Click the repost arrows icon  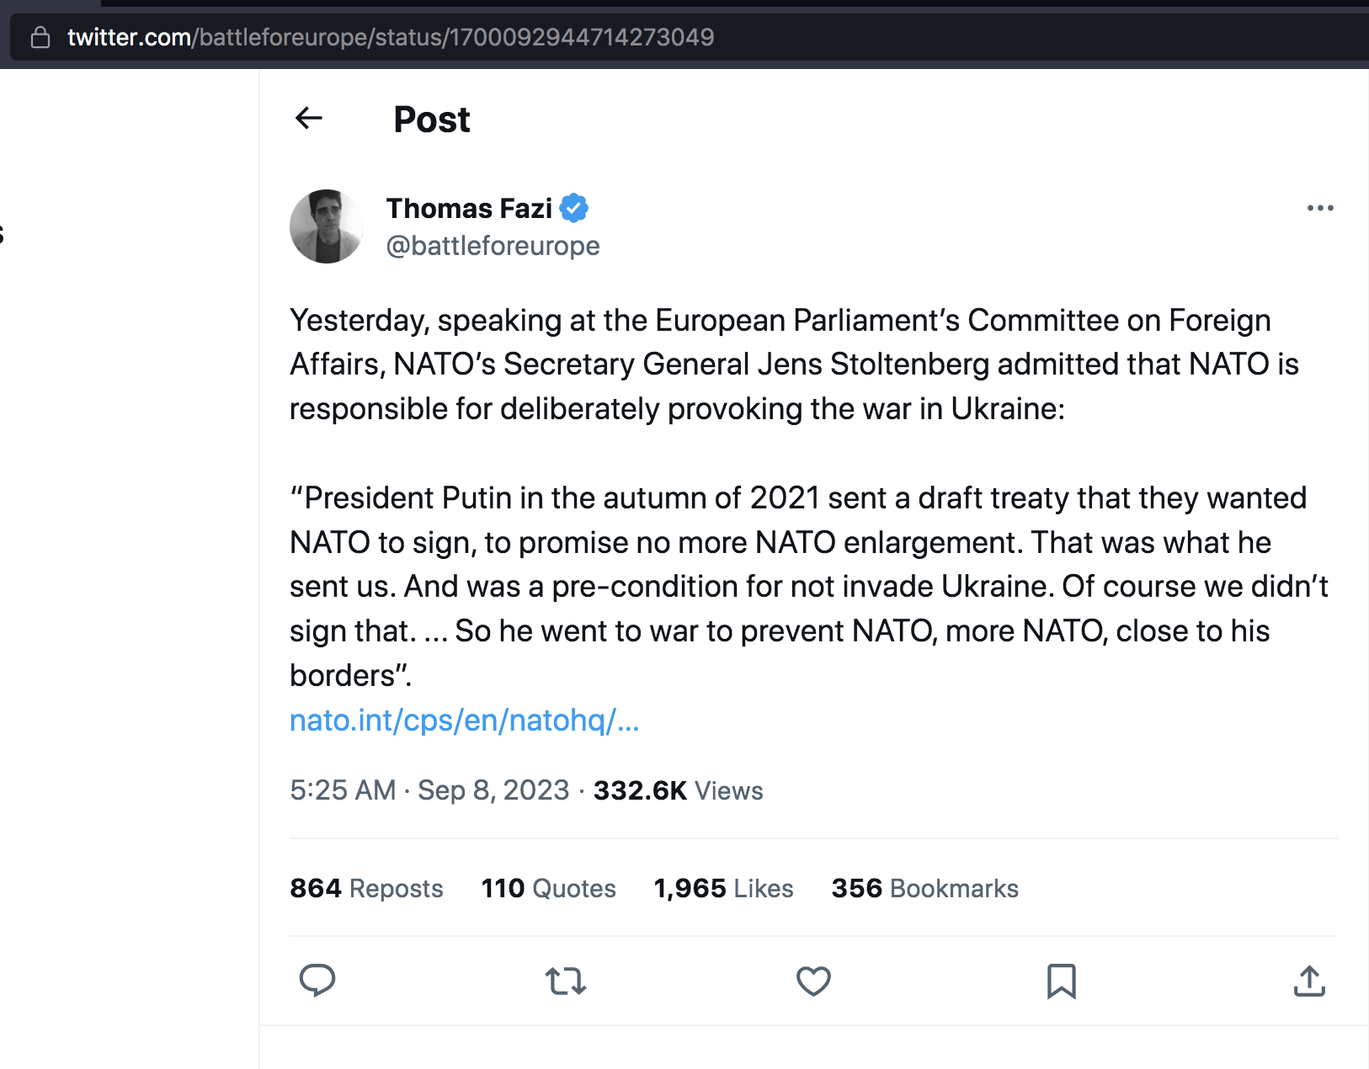click(565, 981)
